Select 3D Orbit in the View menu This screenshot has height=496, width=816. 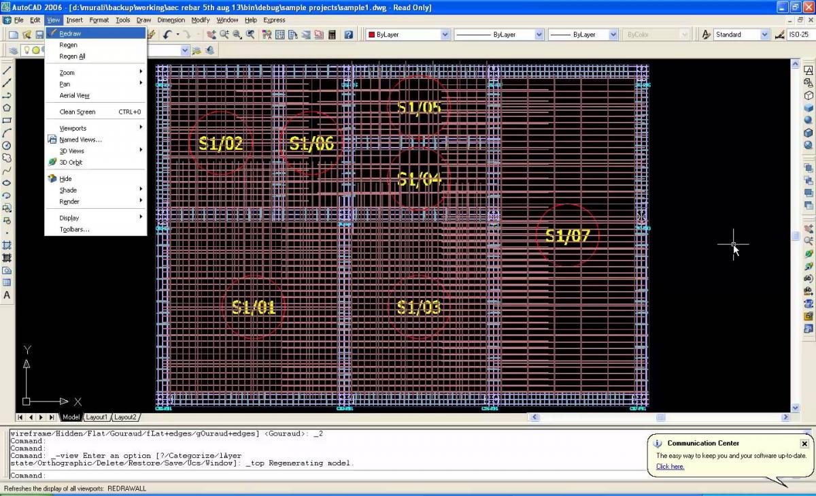[x=71, y=163]
